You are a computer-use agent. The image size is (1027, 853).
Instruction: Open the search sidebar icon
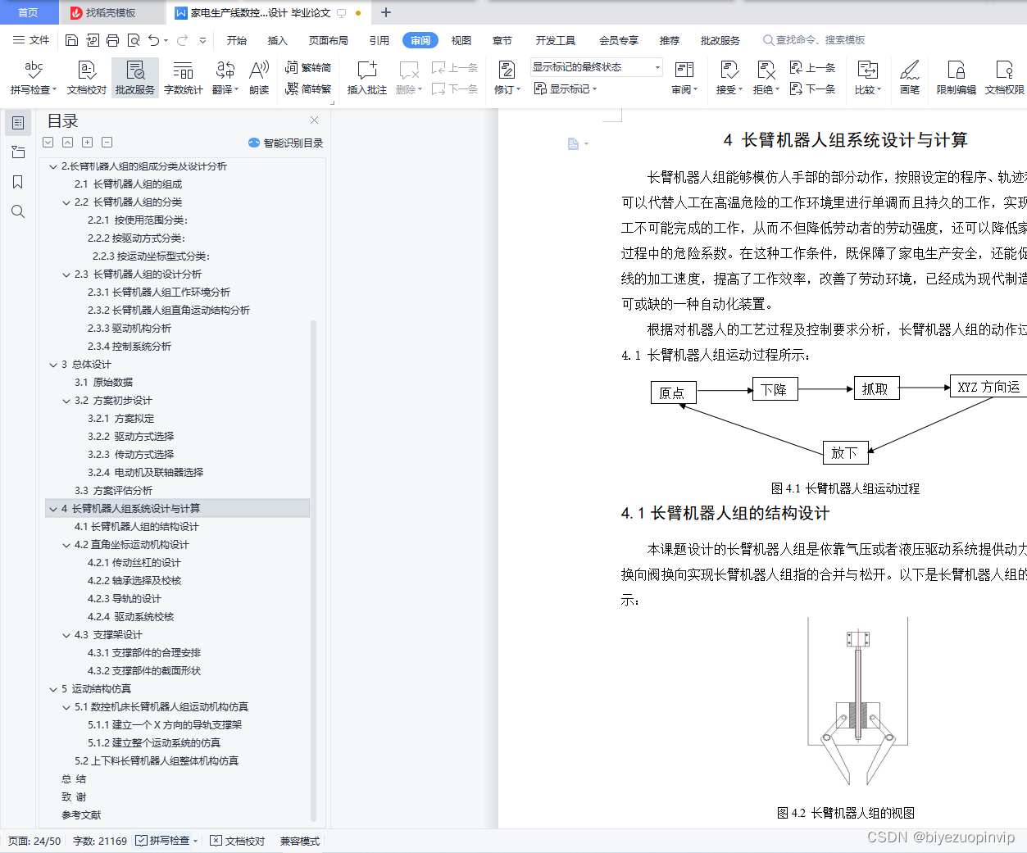click(x=18, y=211)
